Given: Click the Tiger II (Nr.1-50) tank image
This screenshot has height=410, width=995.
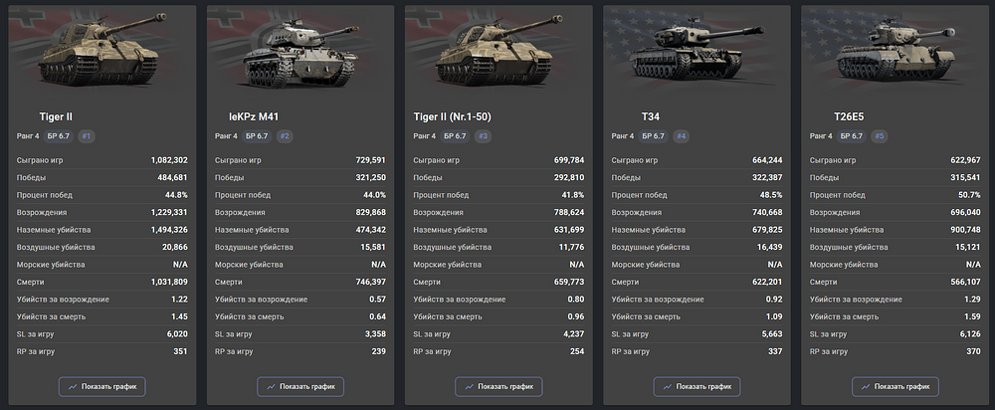Looking at the screenshot, I should (497, 50).
